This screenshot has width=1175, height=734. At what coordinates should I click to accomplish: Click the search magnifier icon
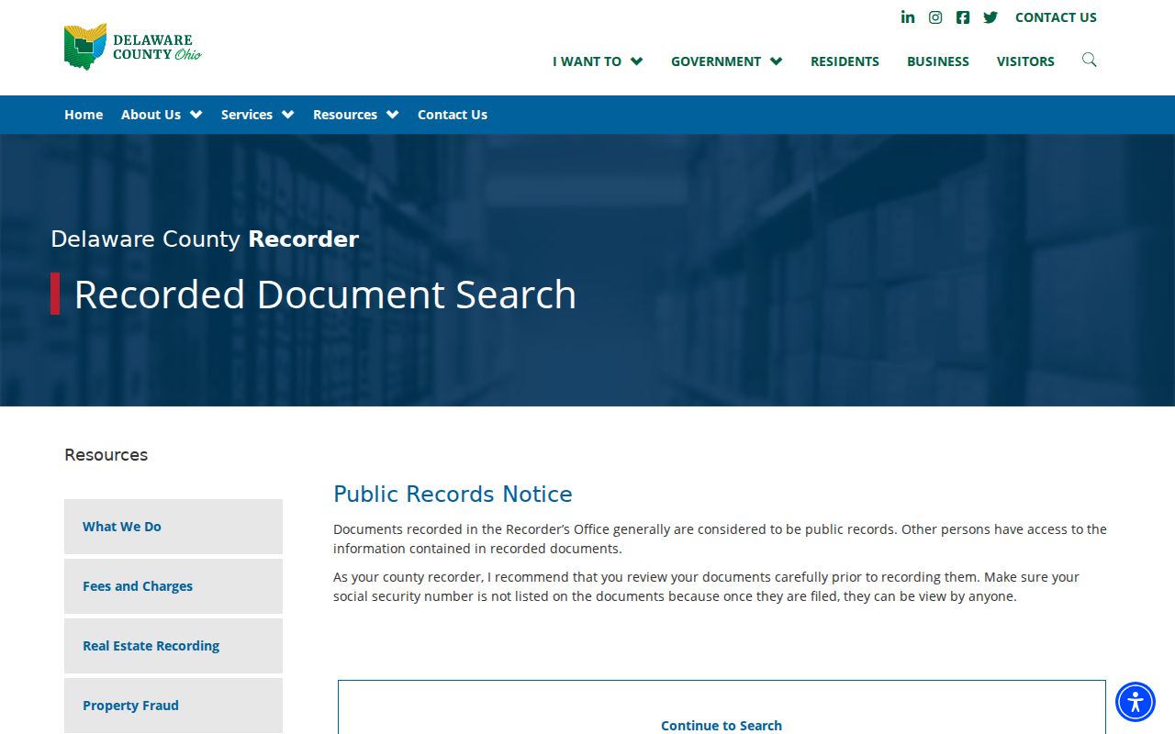pyautogui.click(x=1090, y=60)
